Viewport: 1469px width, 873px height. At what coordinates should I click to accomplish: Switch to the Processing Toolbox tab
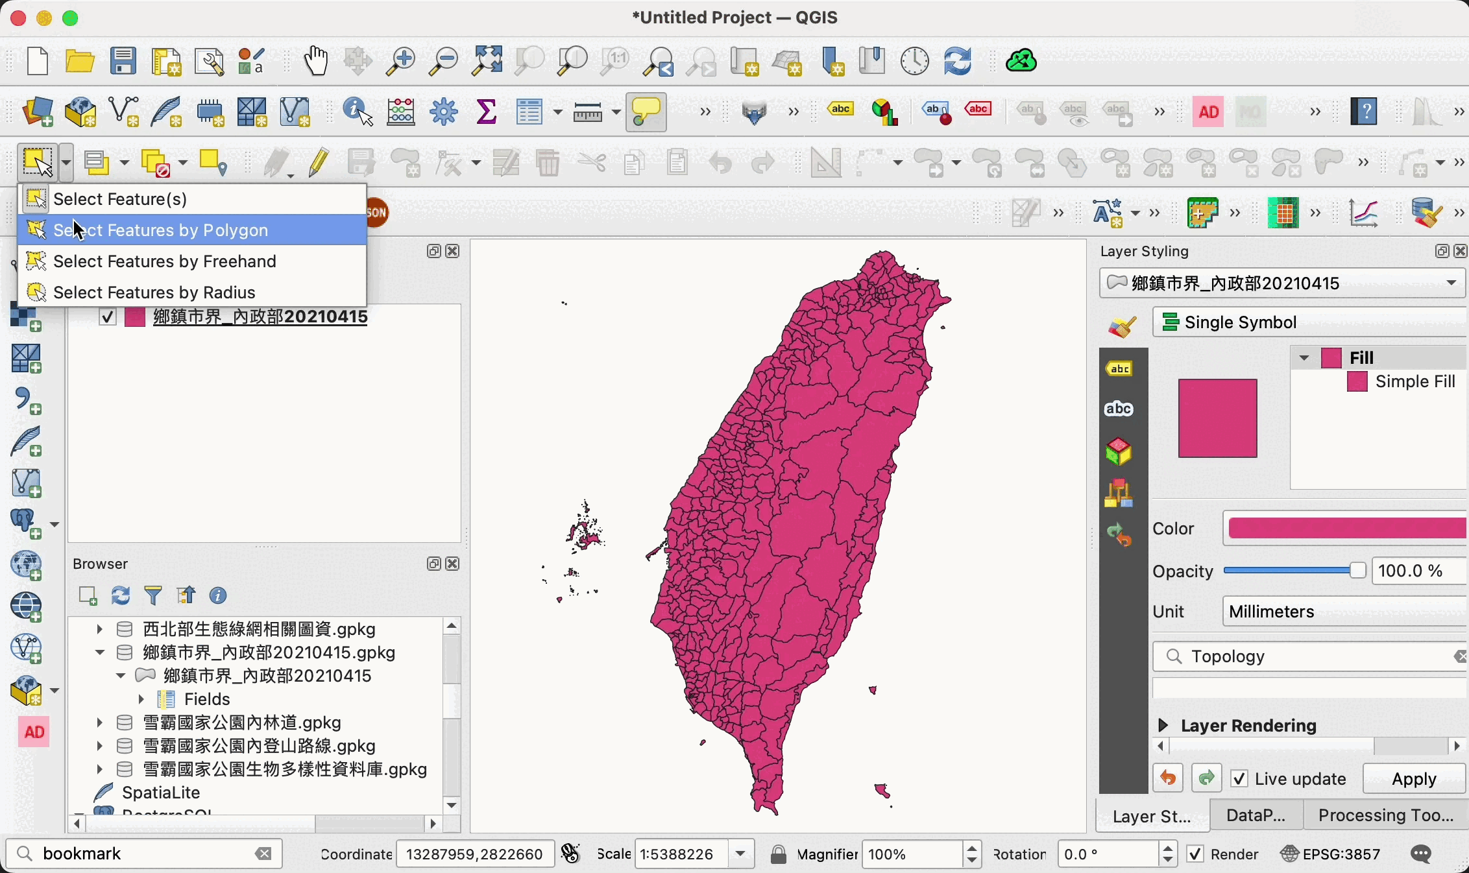click(x=1385, y=815)
